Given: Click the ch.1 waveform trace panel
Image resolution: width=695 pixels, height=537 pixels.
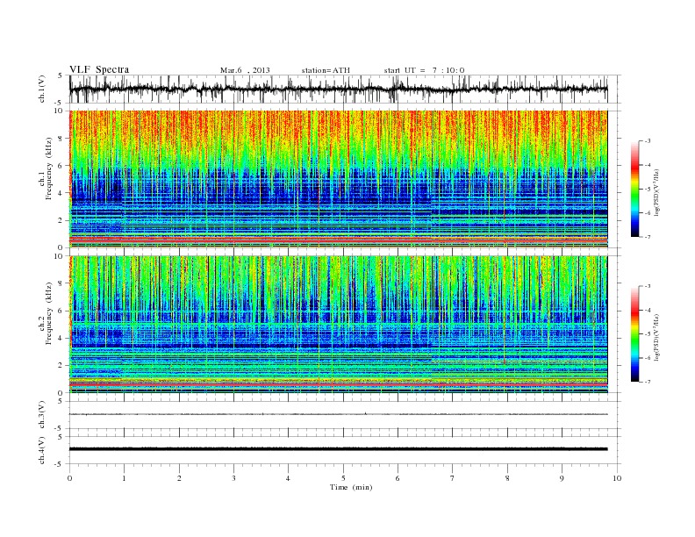Looking at the screenshot, I should pos(345,89).
